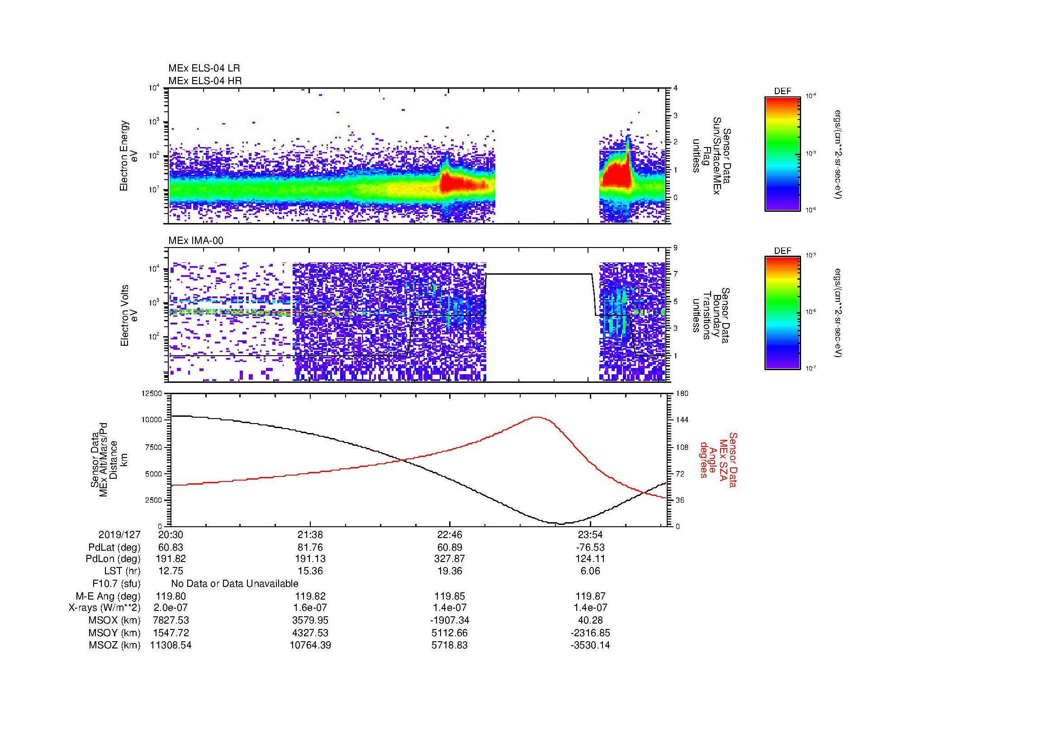This screenshot has height=748, width=1058.
Task: Click the MSOY value 4327.53
Action: (x=311, y=633)
